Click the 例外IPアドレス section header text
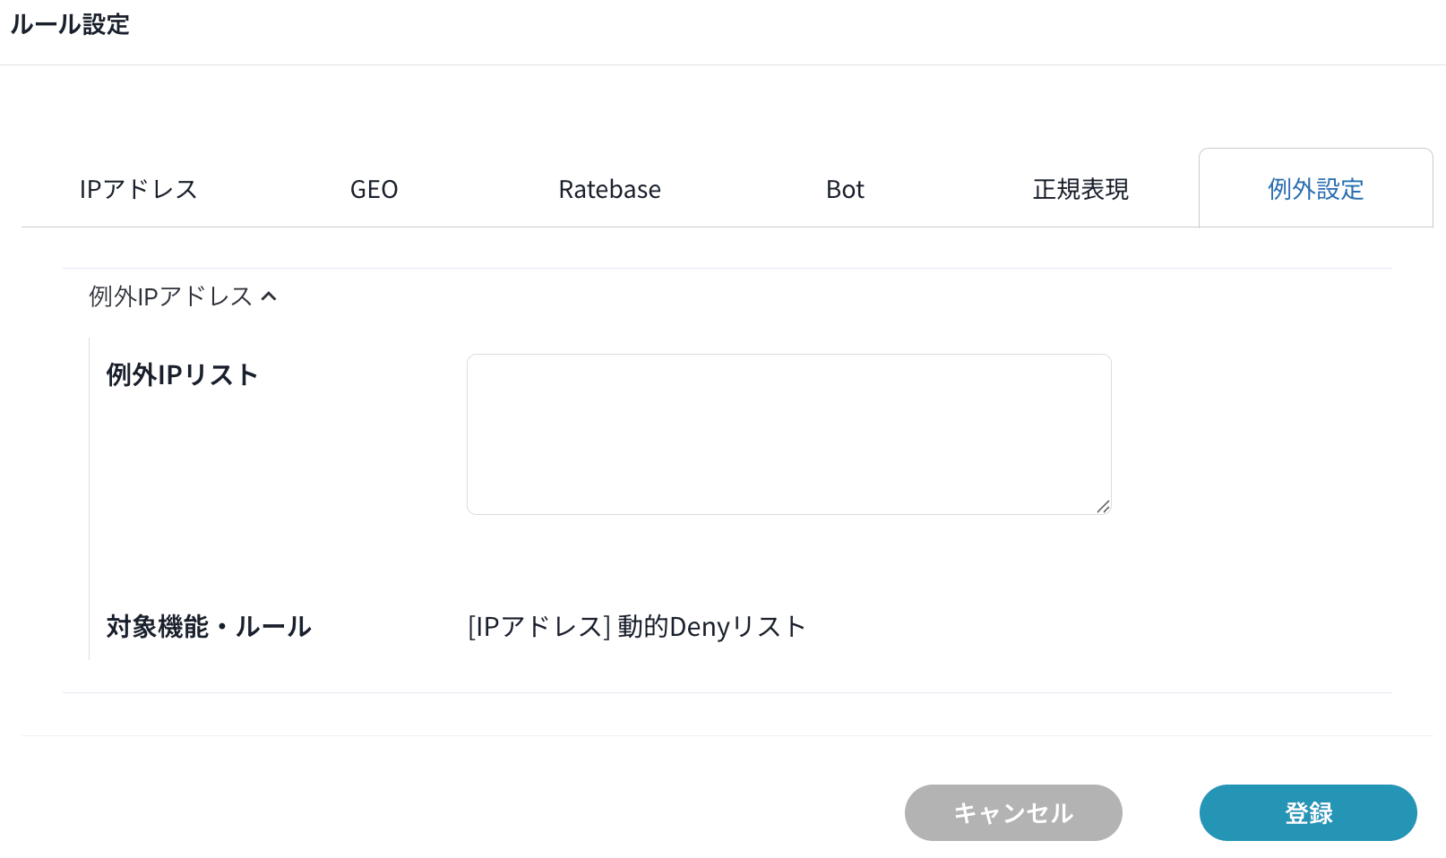Viewport: 1446px width, 858px height. pyautogui.click(x=170, y=296)
